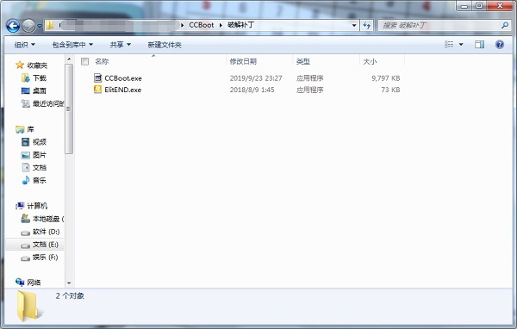Viewport: 517px width, 329px height.
Task: Open 桌面 in the navigation pane
Action: tap(40, 90)
